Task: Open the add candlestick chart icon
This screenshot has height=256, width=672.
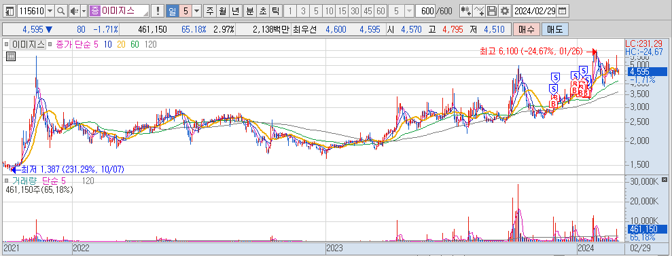Action: coord(466,11)
